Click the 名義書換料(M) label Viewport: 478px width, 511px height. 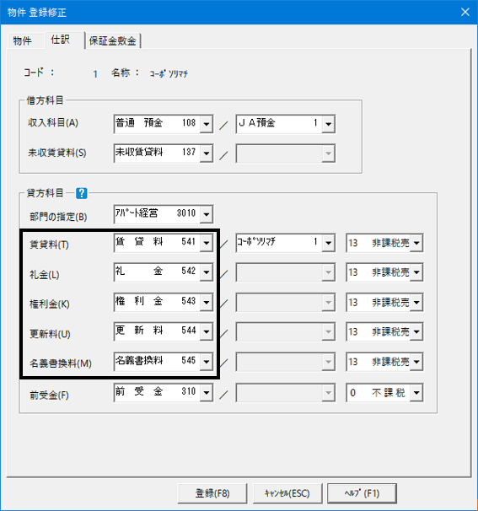(61, 363)
